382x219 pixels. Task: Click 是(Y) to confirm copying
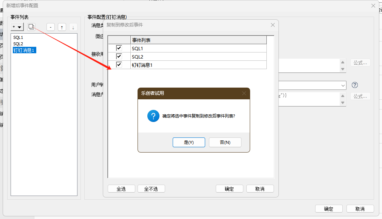pos(189,142)
